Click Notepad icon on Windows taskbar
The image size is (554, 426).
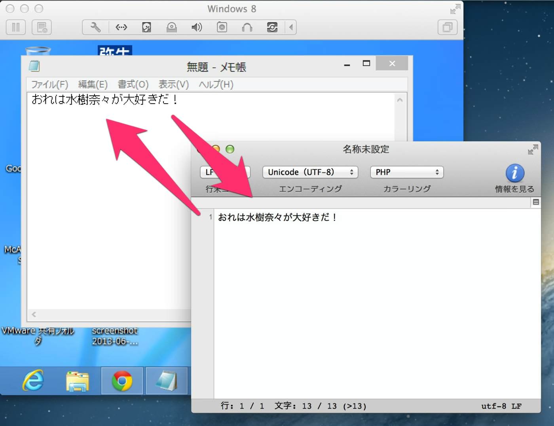[x=167, y=381]
